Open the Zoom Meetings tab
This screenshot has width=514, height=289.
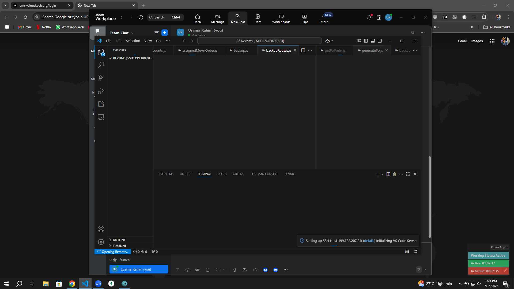tap(217, 19)
